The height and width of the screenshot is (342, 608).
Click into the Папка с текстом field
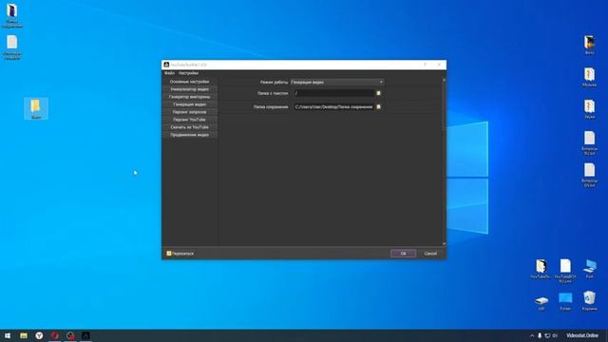coord(333,93)
